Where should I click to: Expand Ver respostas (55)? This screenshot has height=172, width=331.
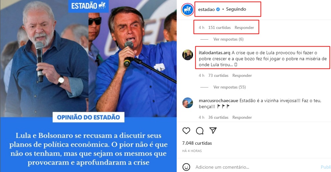click(229, 87)
